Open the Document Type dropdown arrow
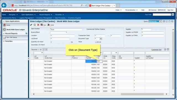177x100 pixels. pyautogui.click(x=101, y=39)
